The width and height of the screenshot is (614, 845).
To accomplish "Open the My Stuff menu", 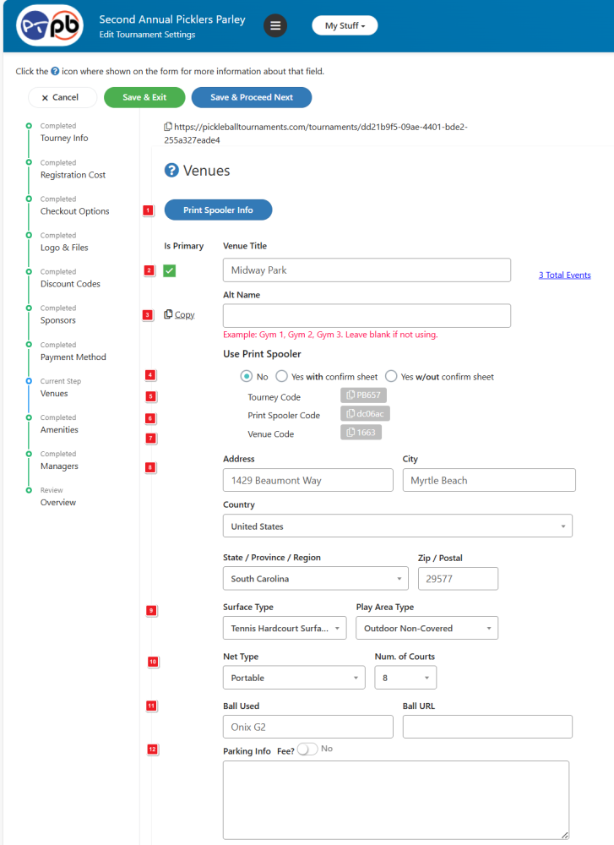I will point(345,26).
